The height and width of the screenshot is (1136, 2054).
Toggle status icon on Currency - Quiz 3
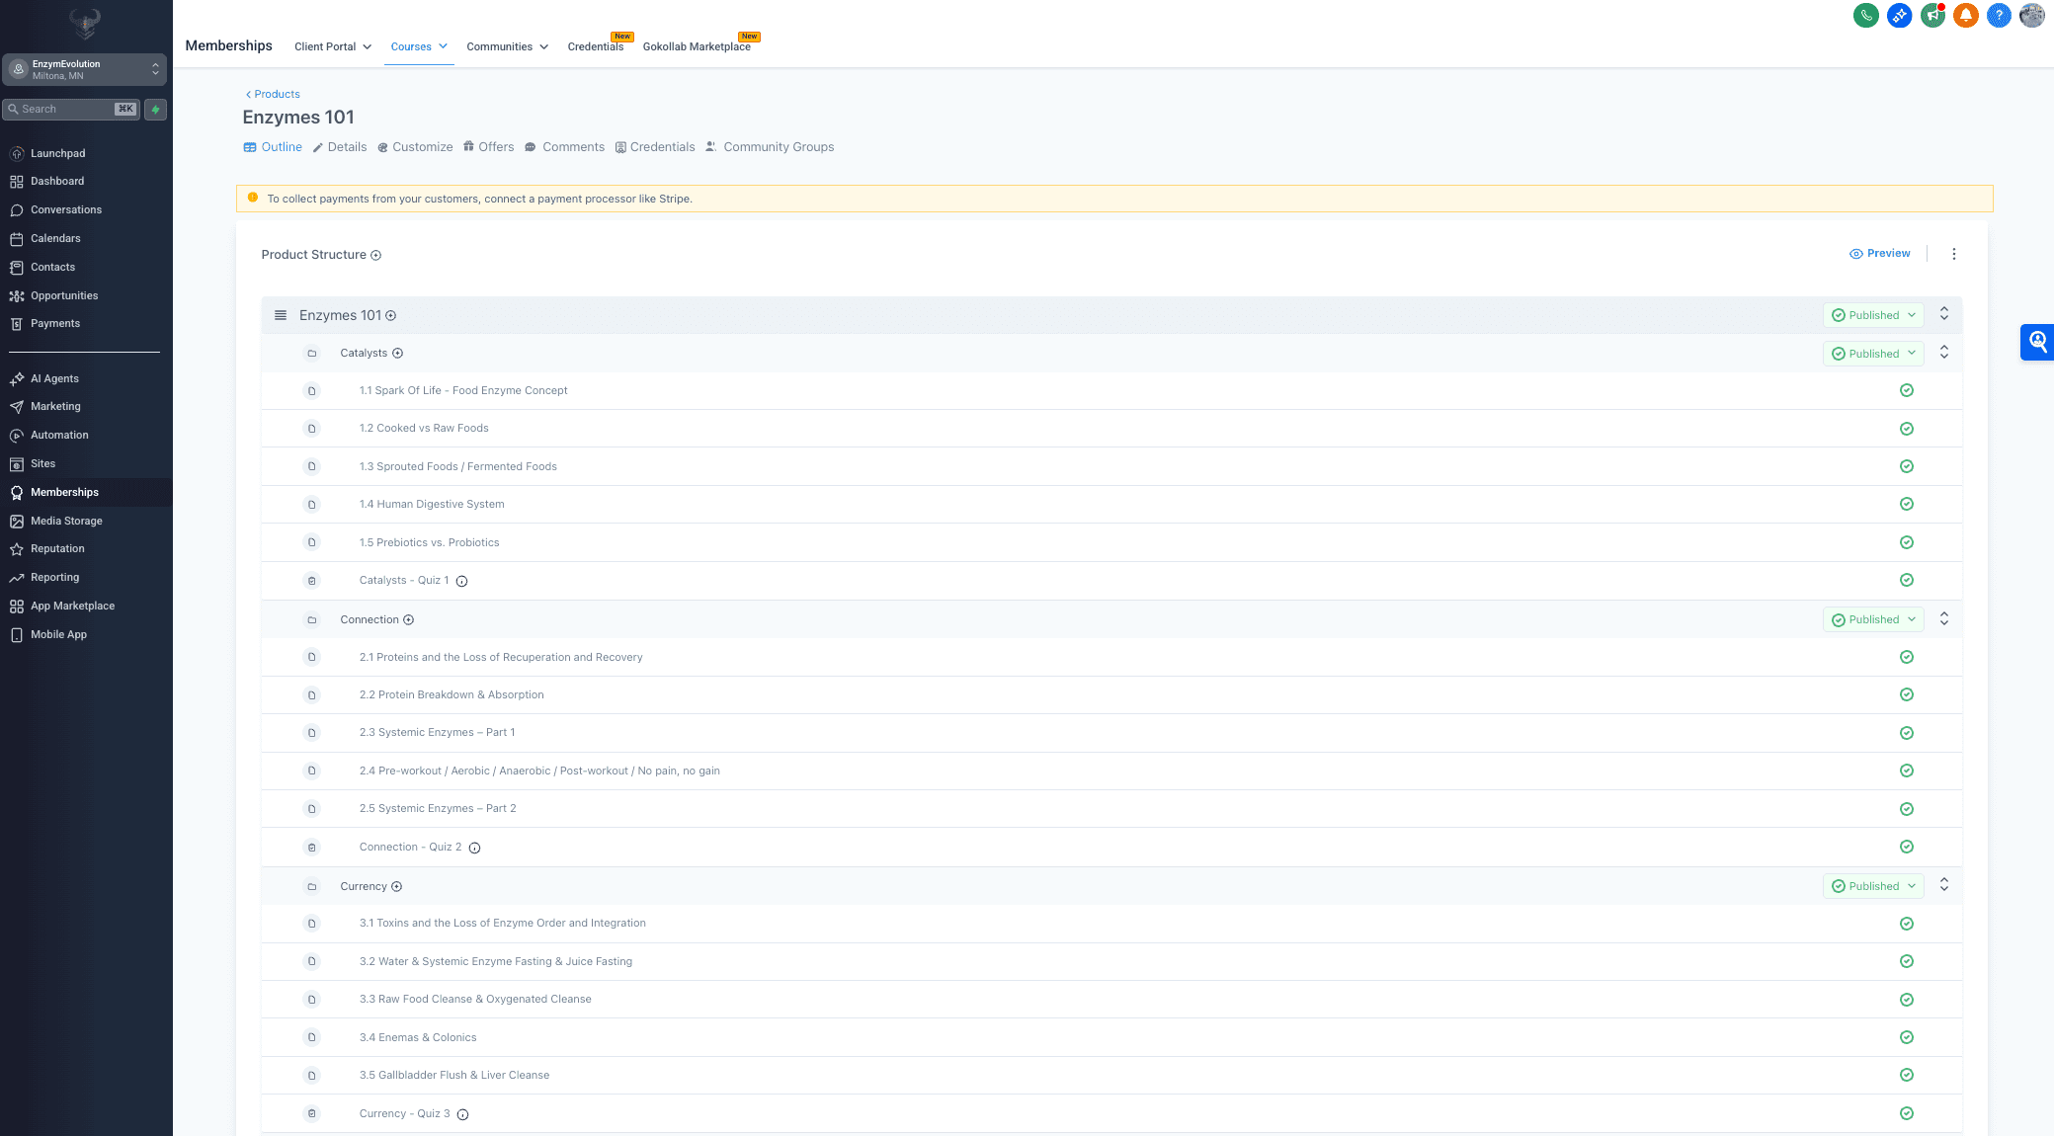(1907, 1113)
